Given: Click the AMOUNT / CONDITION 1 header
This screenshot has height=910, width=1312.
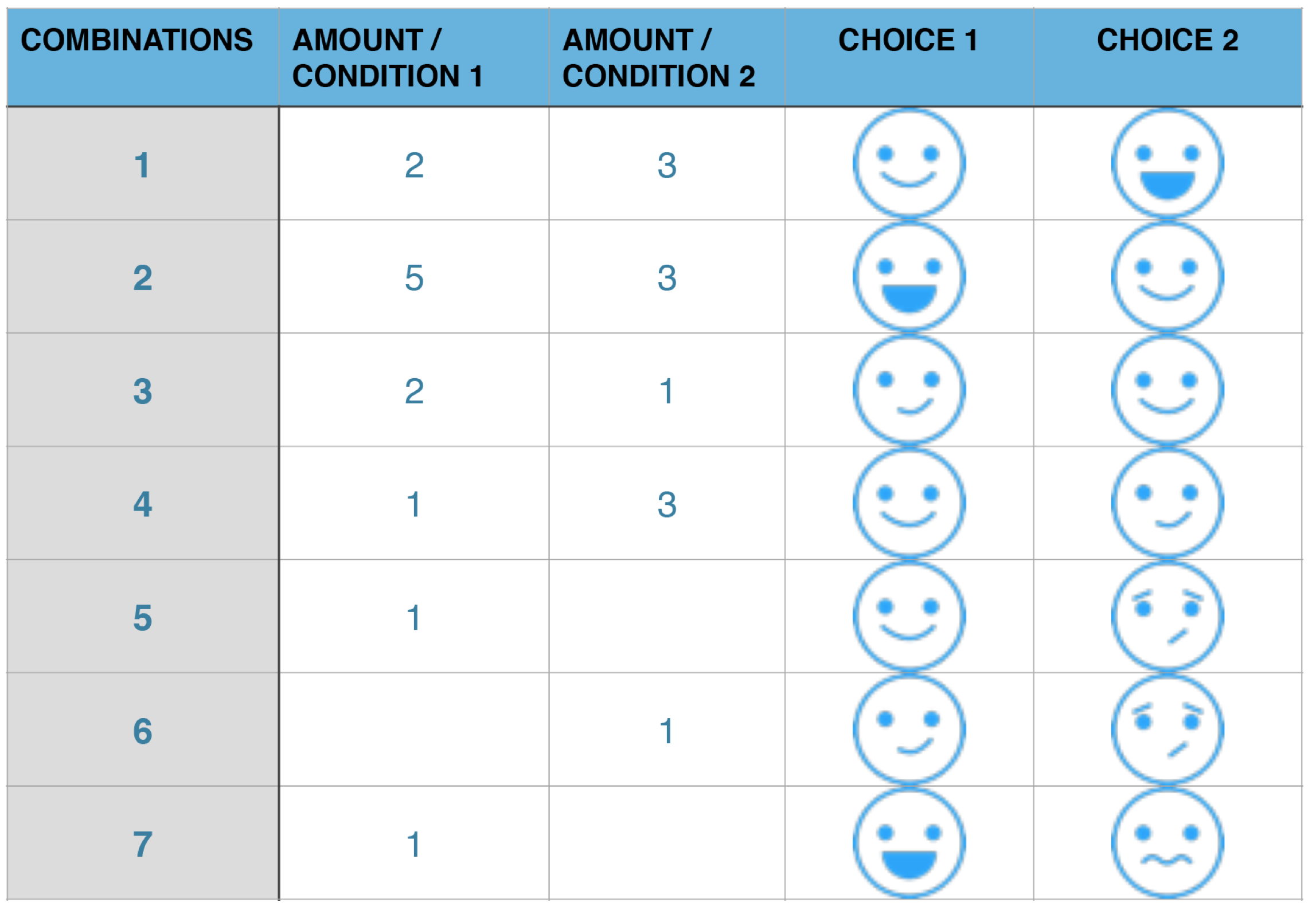Looking at the screenshot, I should (x=387, y=57).
